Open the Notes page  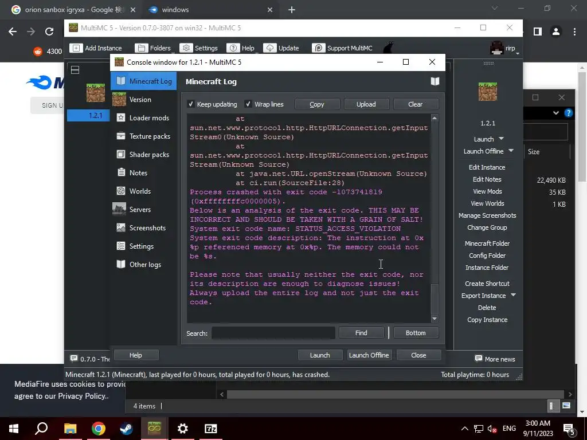click(143, 172)
